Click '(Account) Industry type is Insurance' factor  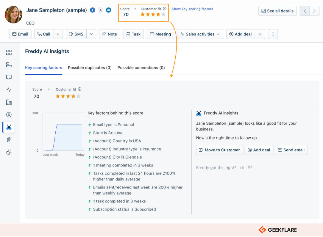point(127,149)
